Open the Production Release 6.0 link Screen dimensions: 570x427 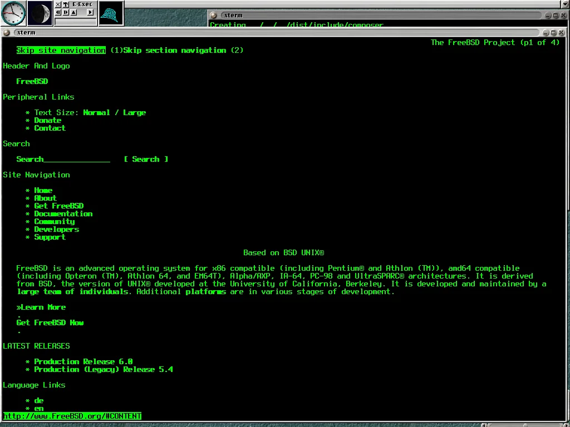click(x=83, y=362)
